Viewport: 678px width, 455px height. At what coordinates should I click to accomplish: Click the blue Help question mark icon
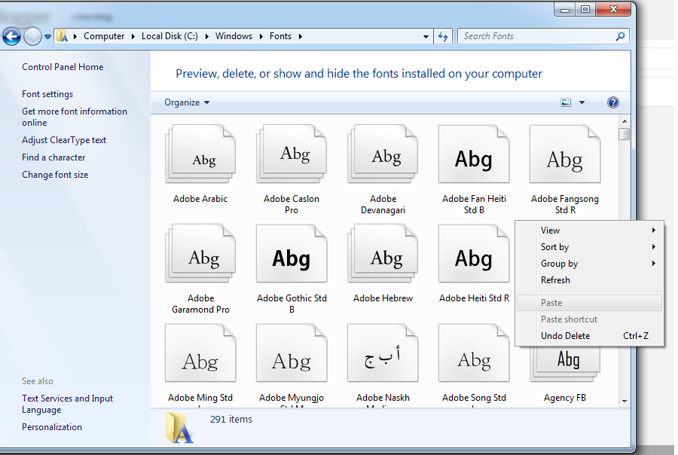612,102
